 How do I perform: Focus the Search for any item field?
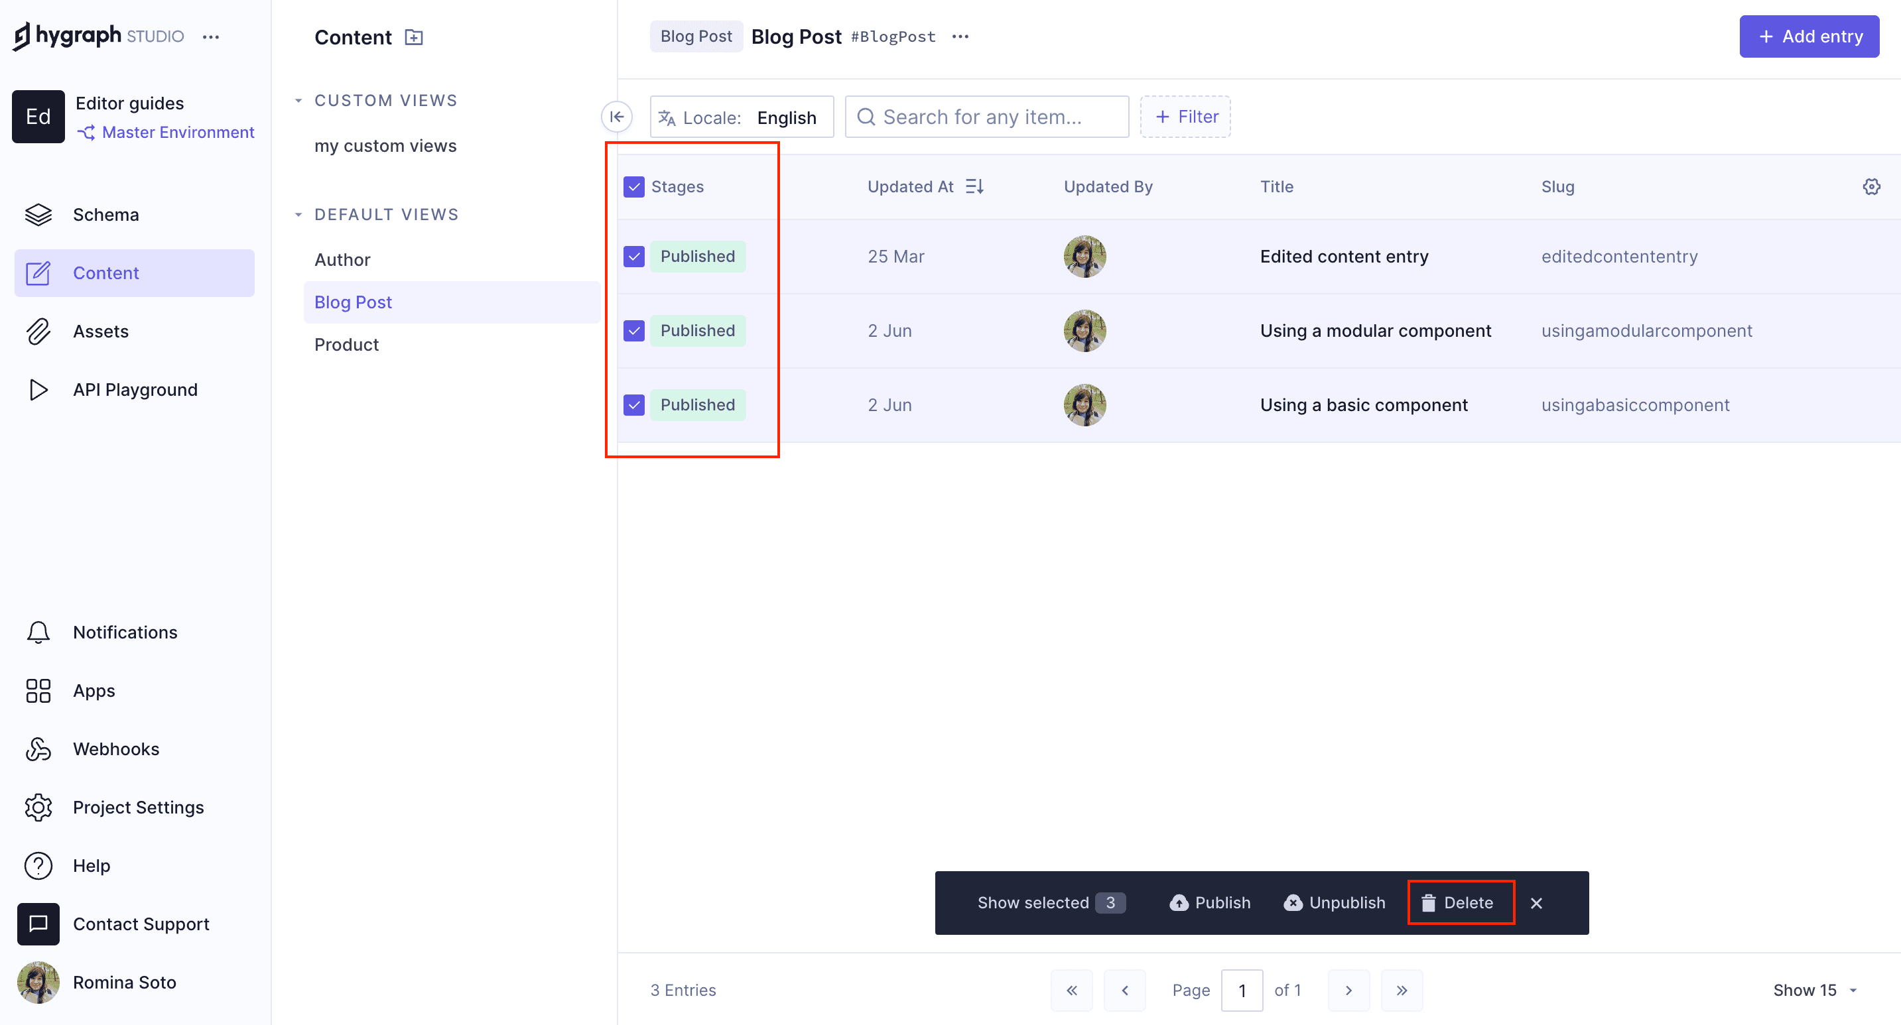coord(988,117)
